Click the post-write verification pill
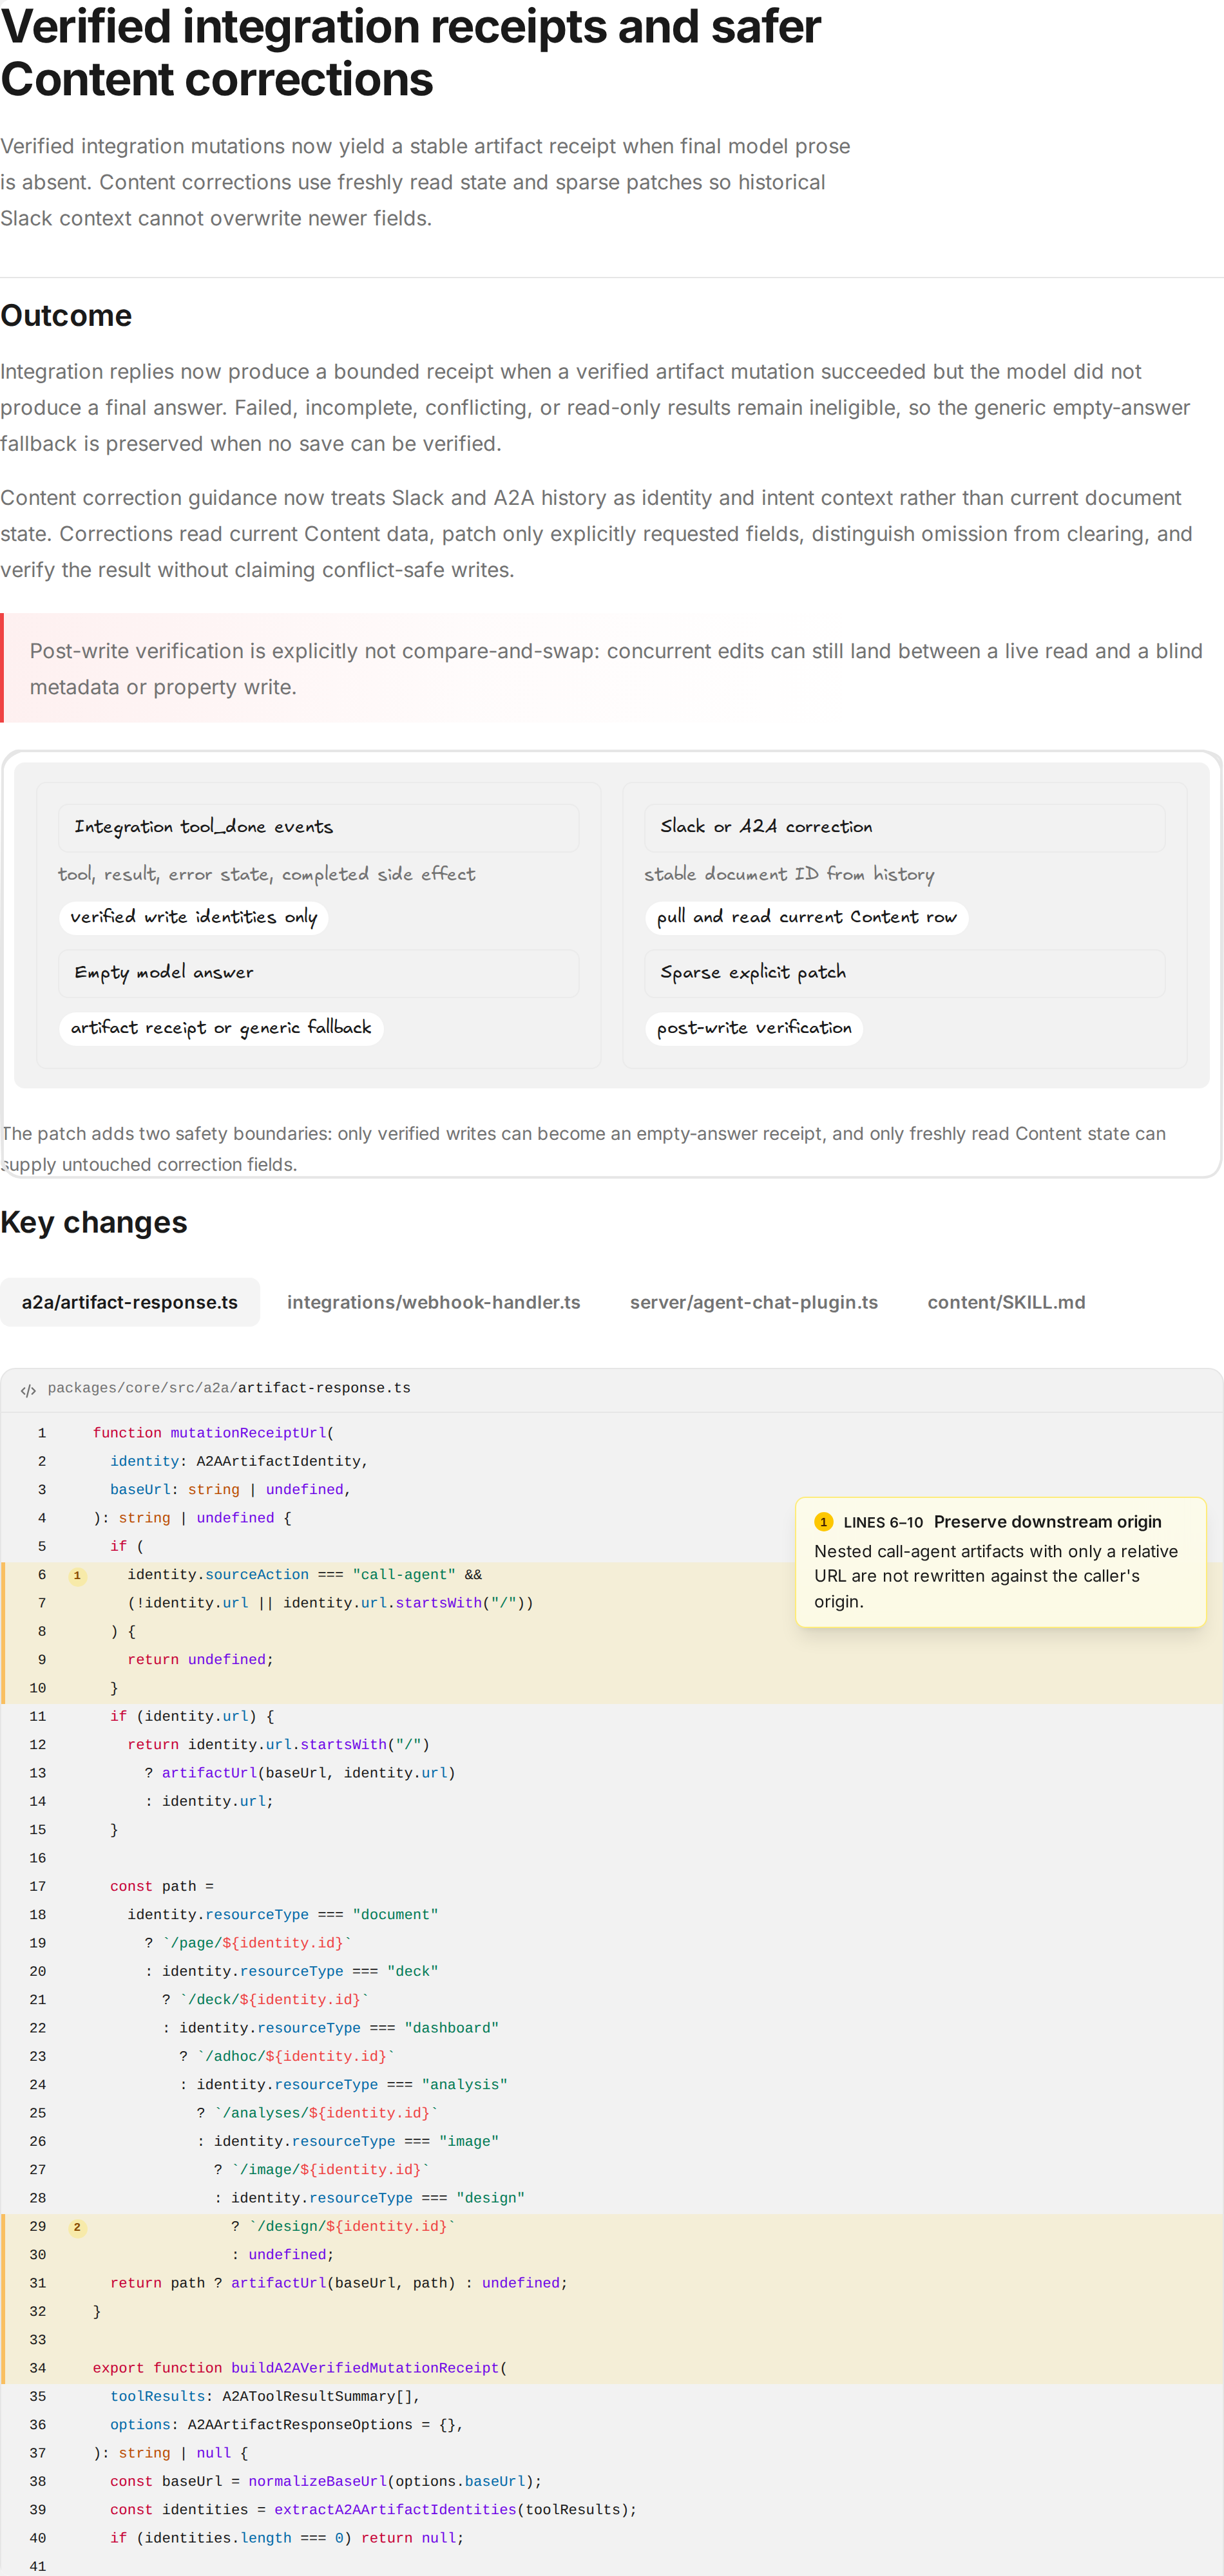 click(x=754, y=1028)
